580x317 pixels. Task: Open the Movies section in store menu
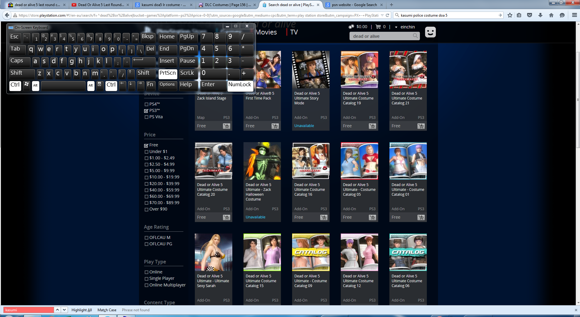[x=266, y=32]
